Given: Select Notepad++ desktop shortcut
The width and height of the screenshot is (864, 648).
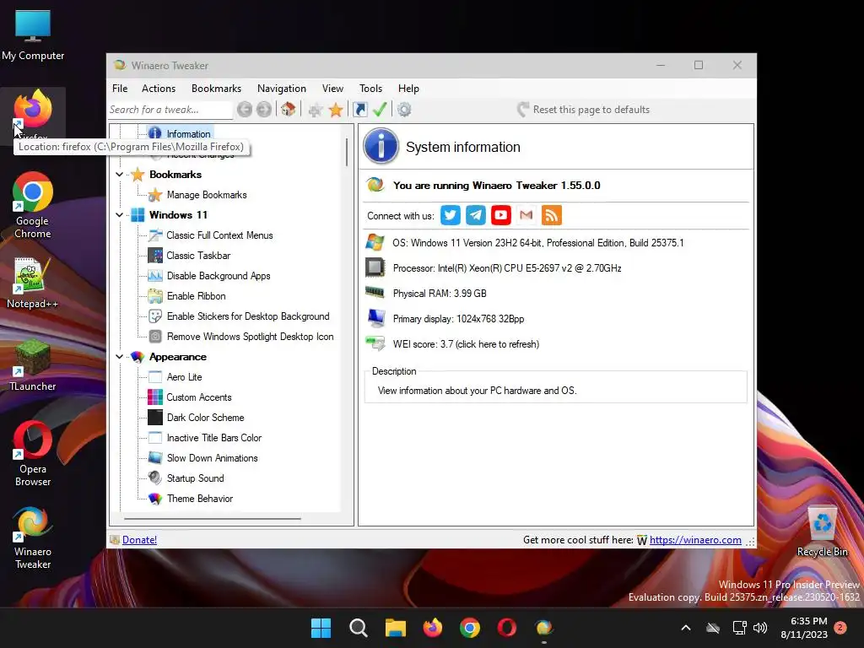Looking at the screenshot, I should click(x=33, y=283).
